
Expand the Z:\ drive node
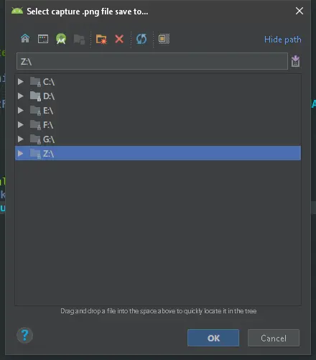pyautogui.click(x=21, y=153)
